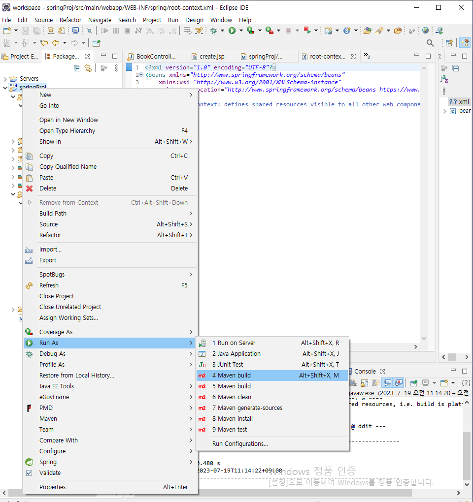Open Package Explorer view menu dots
This screenshot has height=502, width=473.
click(116, 68)
